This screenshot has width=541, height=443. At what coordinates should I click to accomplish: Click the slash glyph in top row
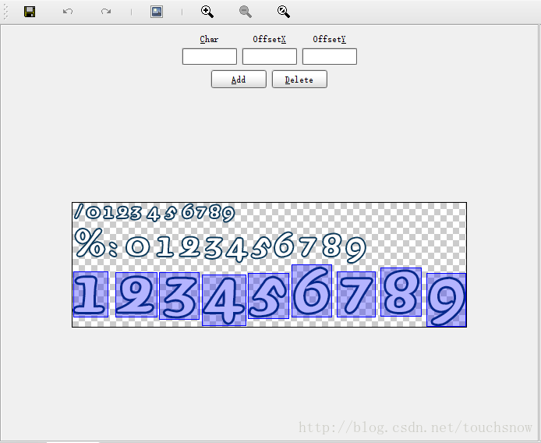79,211
